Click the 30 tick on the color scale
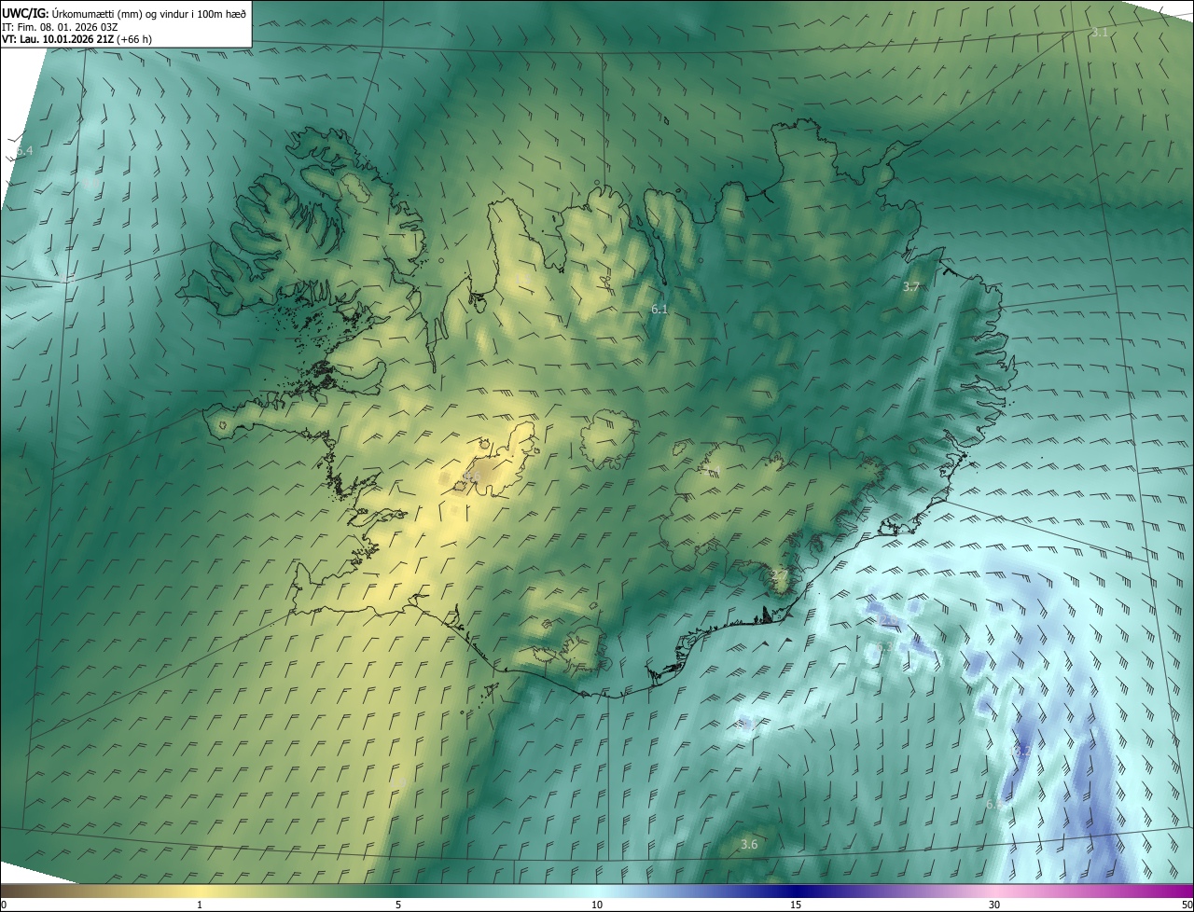 click(x=994, y=905)
